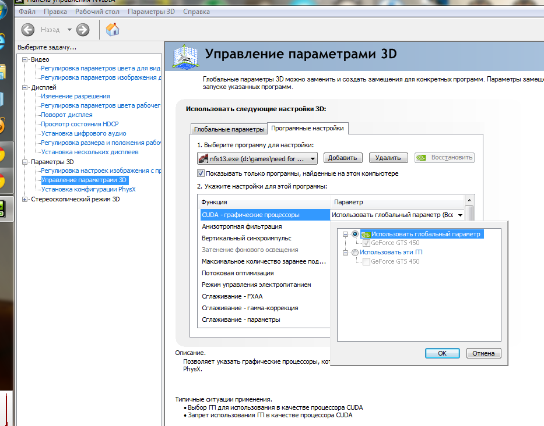Select CUDA - графические процессоры row
This screenshot has height=426, width=544.
[265, 215]
